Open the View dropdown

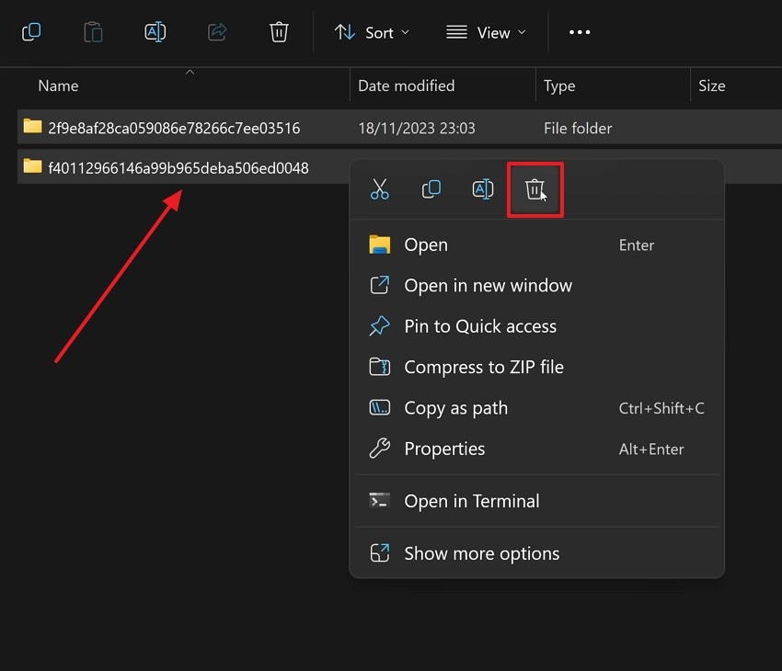pos(486,32)
